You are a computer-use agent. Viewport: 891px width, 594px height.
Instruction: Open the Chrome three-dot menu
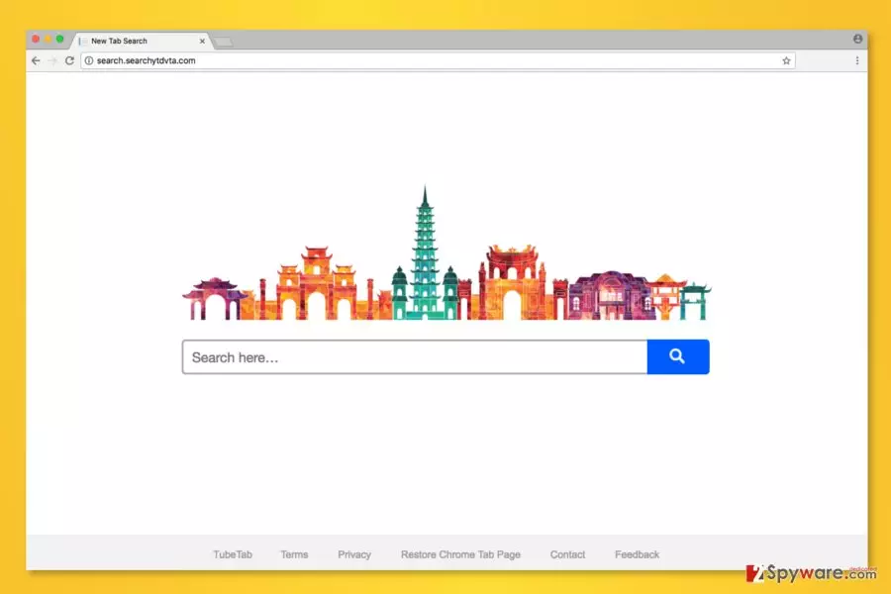(857, 60)
